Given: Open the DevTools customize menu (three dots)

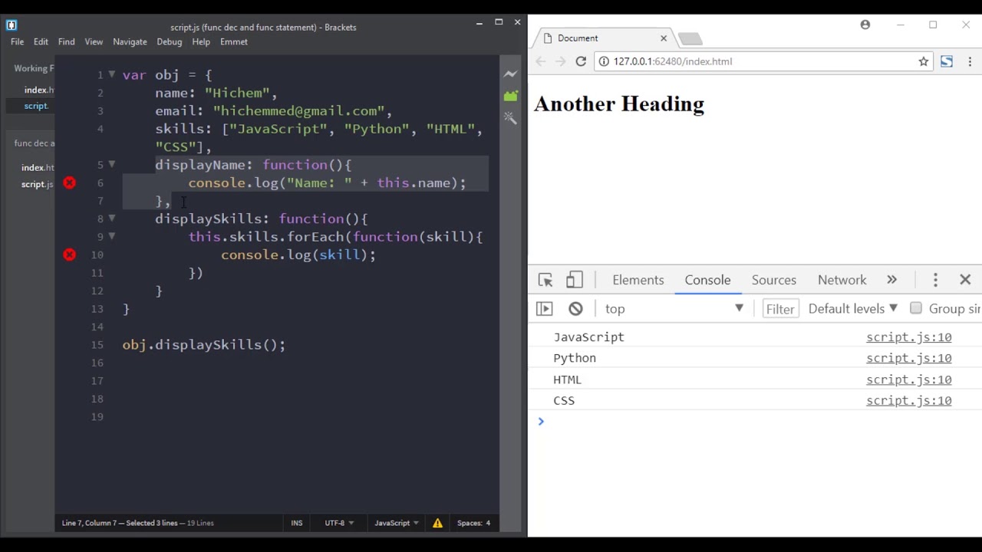Looking at the screenshot, I should coord(935,280).
